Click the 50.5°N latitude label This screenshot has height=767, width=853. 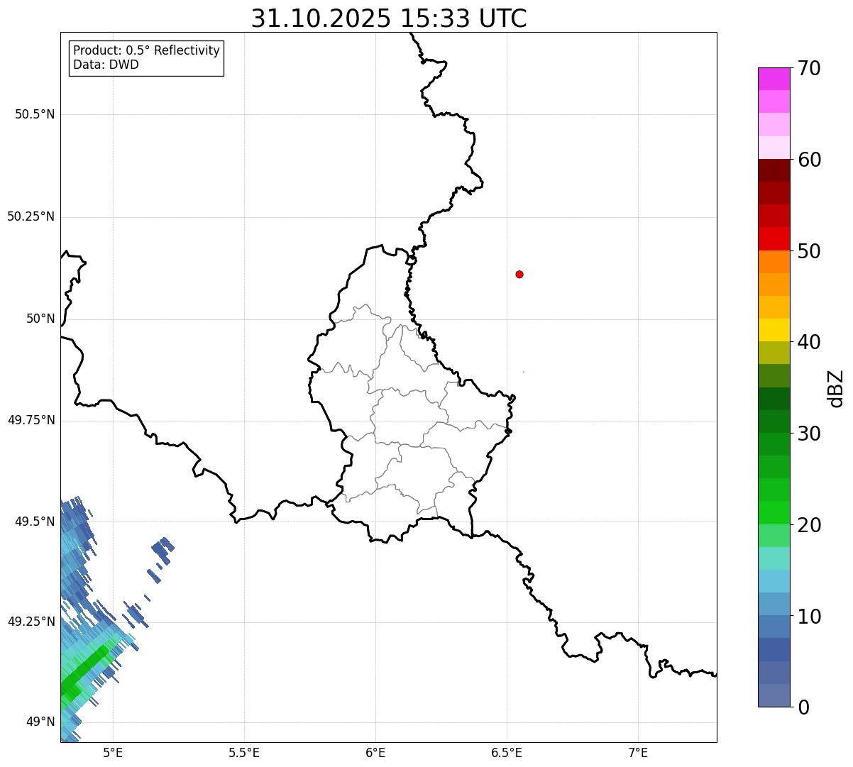[x=35, y=115]
